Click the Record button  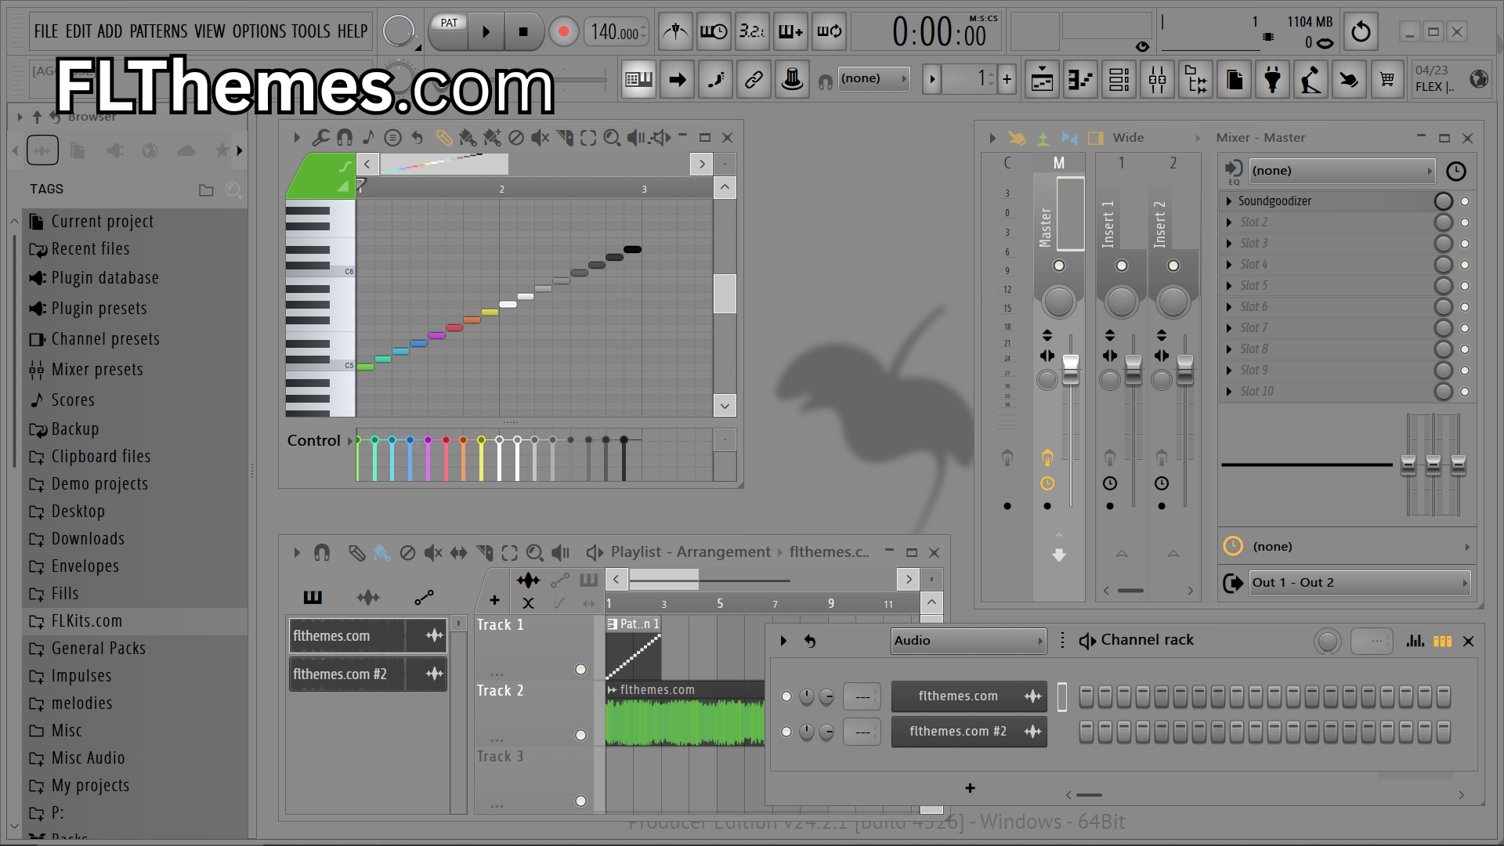coord(562,32)
